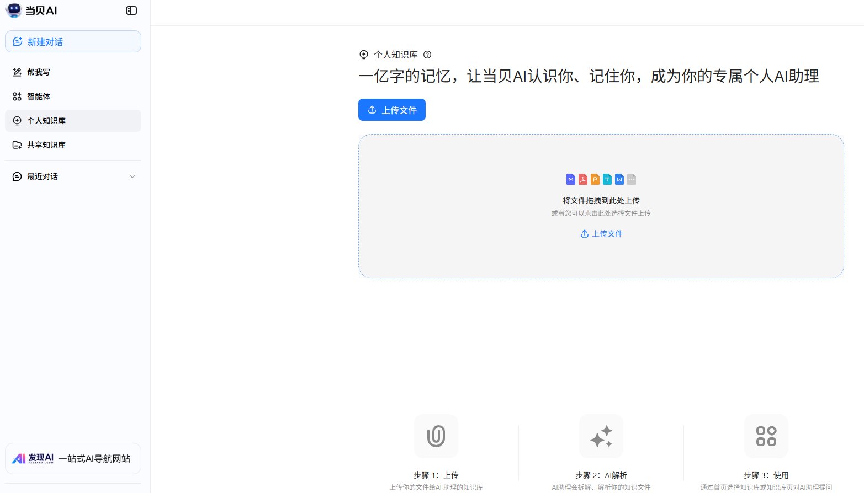Select 个人知识库 in the sidebar
The image size is (864, 493).
(x=73, y=121)
